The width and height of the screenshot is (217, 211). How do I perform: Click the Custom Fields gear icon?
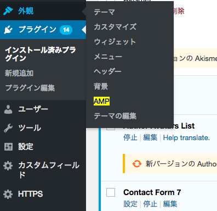(x=8, y=166)
